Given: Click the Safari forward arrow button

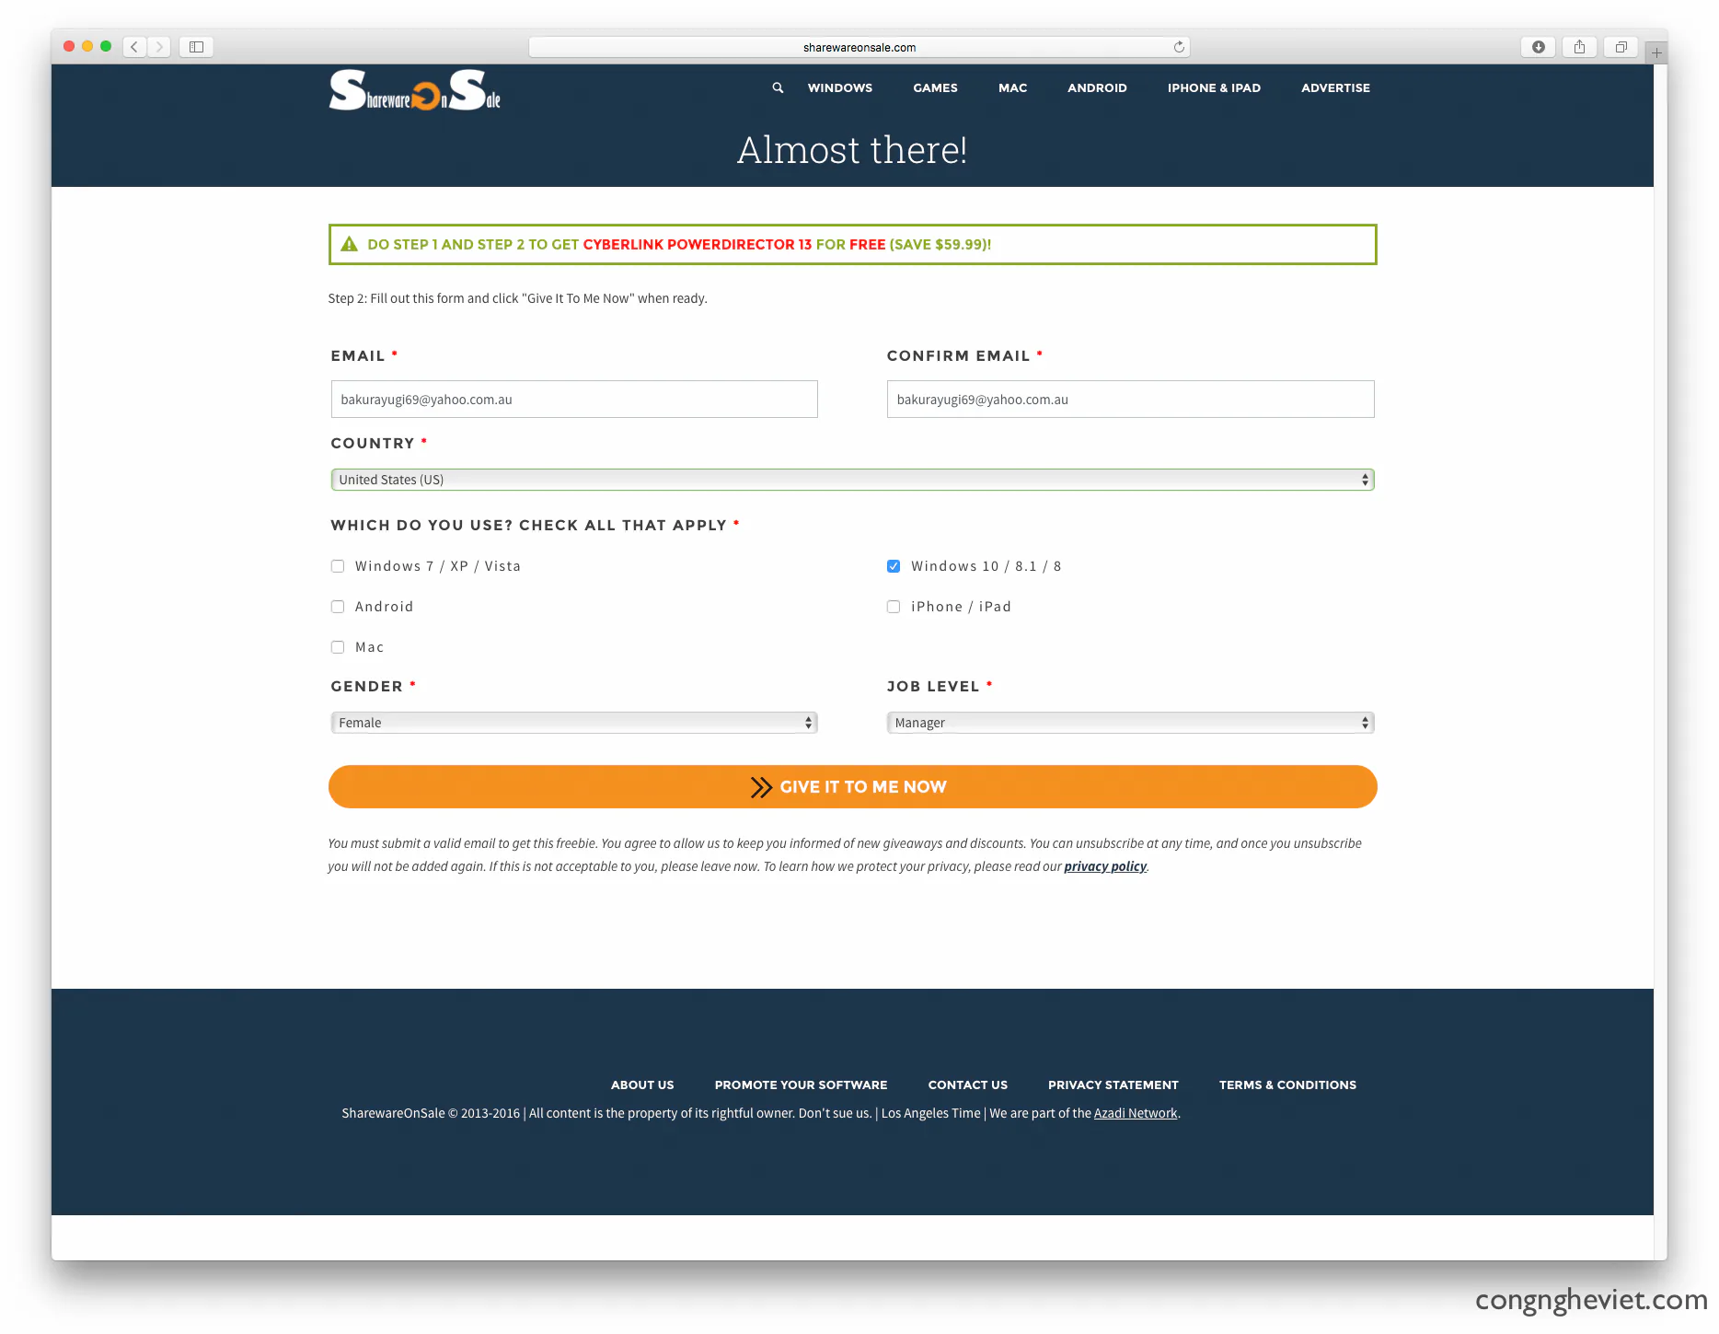Looking at the screenshot, I should (x=159, y=47).
